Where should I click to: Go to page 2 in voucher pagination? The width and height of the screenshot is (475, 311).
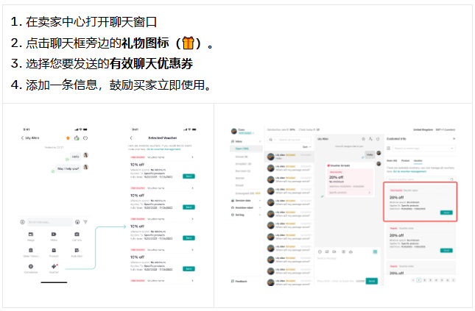(424, 280)
